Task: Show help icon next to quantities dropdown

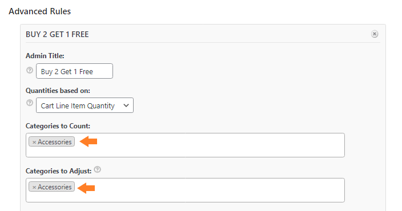Action: pyautogui.click(x=30, y=103)
